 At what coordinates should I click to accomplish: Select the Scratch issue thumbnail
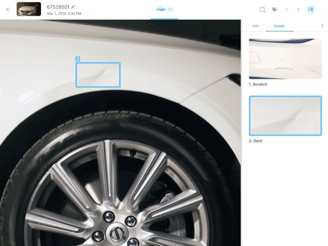pyautogui.click(x=285, y=59)
